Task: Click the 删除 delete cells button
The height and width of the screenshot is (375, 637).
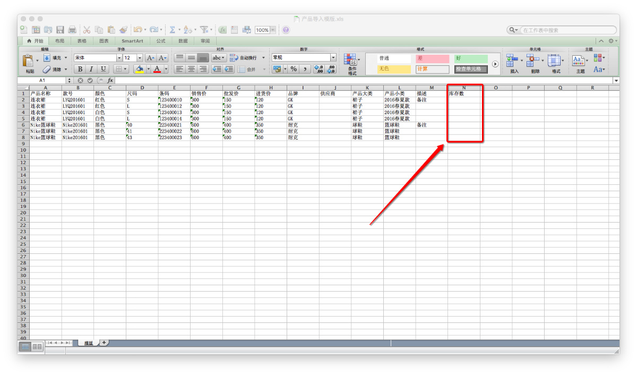Action: coord(535,64)
